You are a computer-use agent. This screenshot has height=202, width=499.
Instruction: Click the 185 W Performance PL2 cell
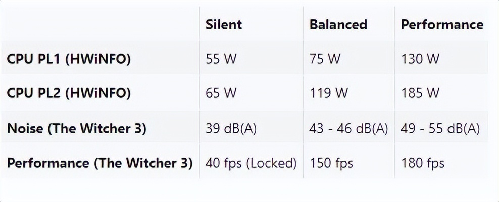click(420, 93)
